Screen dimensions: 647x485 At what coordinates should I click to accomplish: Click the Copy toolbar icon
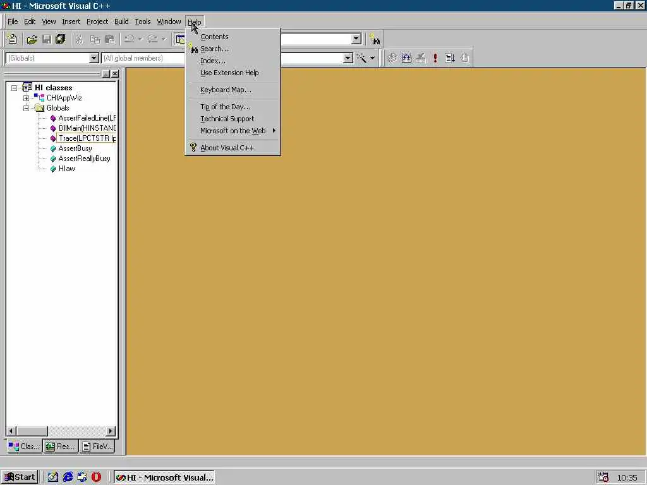95,39
